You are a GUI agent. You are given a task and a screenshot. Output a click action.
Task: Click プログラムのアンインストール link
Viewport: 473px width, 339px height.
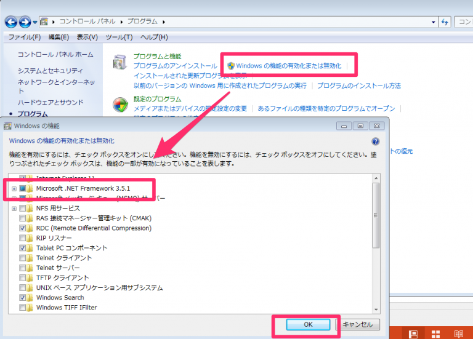[176, 66]
